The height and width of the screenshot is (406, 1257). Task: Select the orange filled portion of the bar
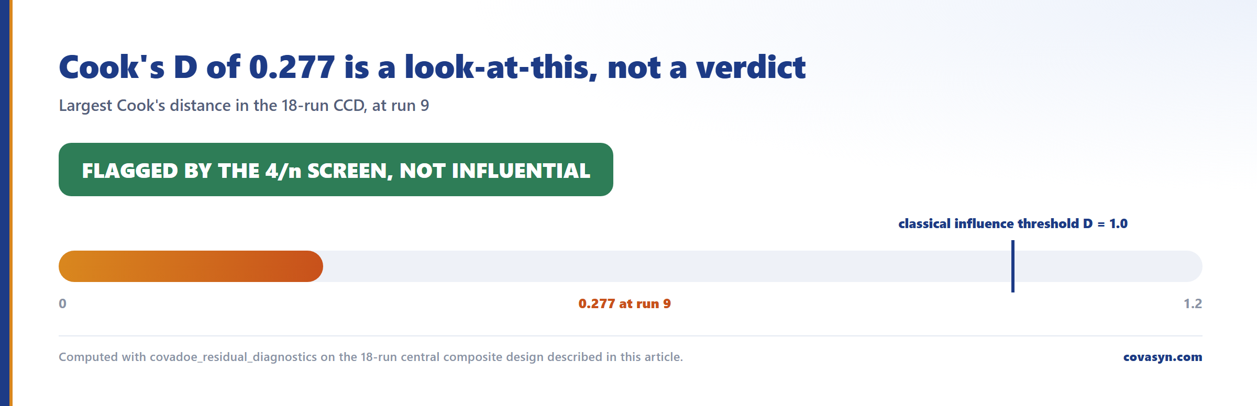pyautogui.click(x=191, y=266)
